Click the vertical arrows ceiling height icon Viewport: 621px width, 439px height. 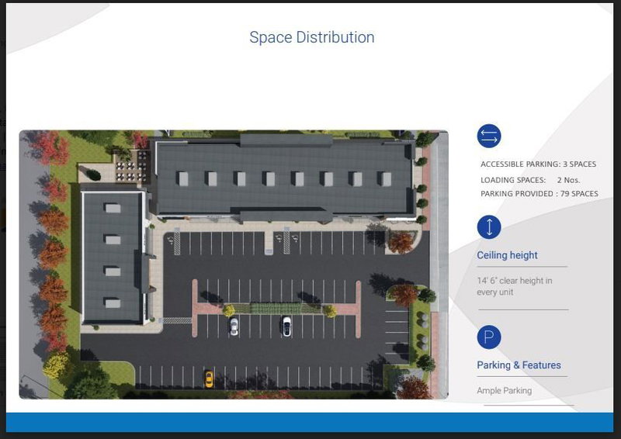[489, 227]
